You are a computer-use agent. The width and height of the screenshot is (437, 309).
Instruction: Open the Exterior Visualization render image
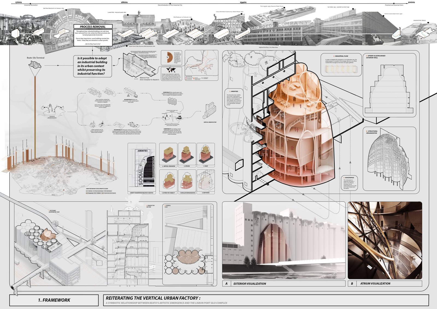[x=284, y=241]
